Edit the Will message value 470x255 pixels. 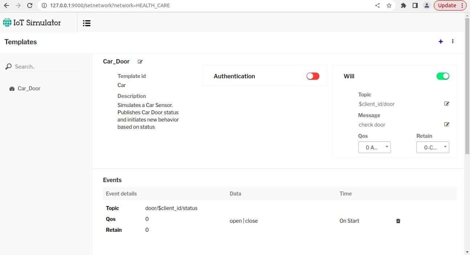[446, 124]
